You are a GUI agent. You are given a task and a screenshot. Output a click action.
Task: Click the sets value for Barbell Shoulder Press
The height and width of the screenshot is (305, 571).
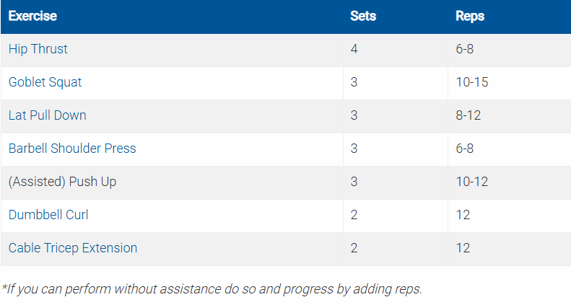click(354, 149)
